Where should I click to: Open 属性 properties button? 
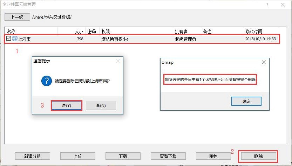(213, 156)
